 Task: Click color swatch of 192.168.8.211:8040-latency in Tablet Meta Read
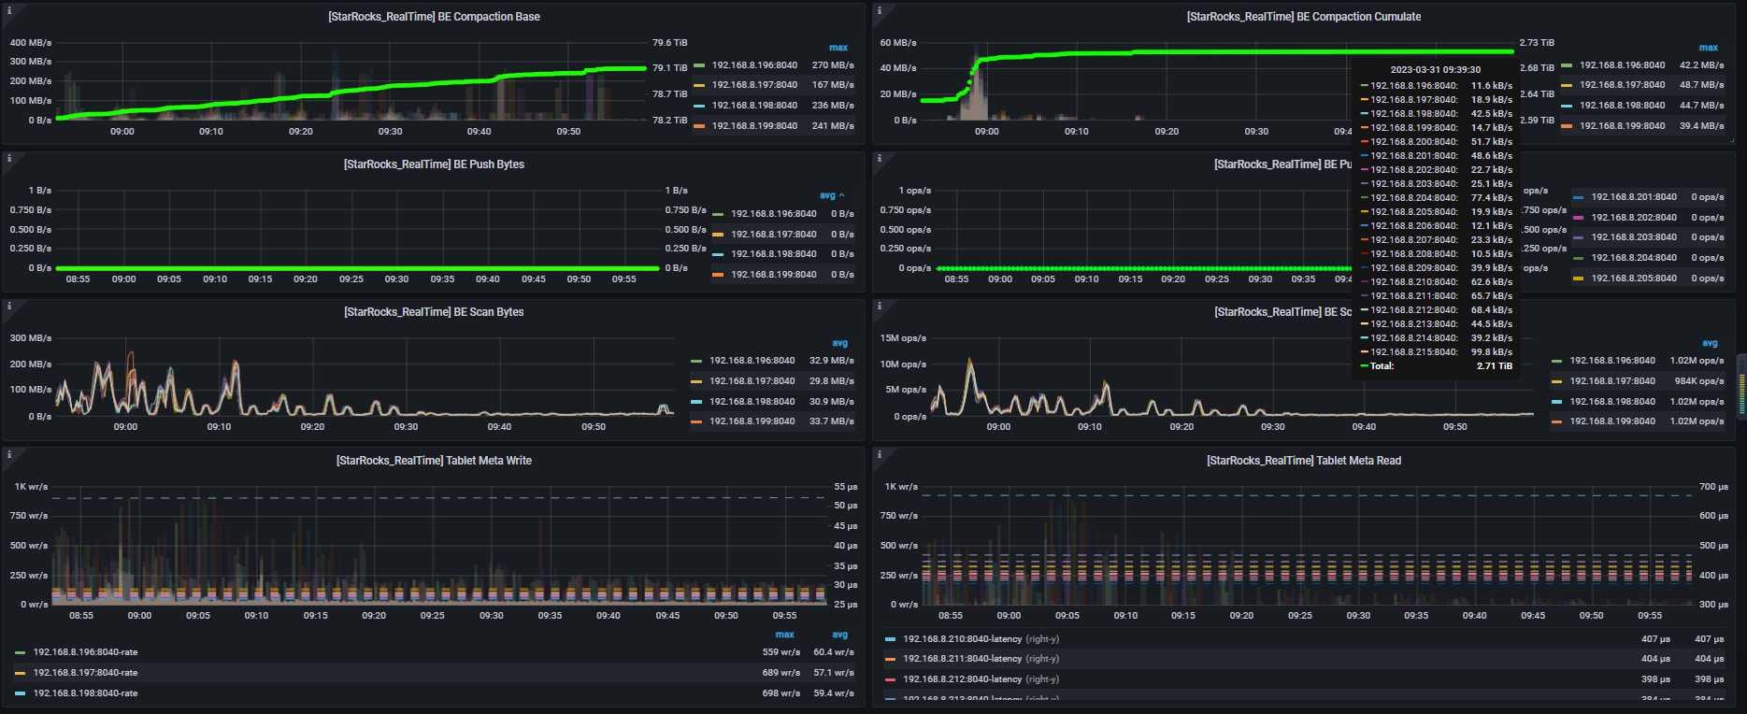coord(891,659)
